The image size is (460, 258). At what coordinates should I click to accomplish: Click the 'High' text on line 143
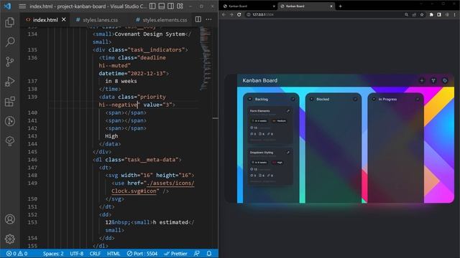[111, 136]
